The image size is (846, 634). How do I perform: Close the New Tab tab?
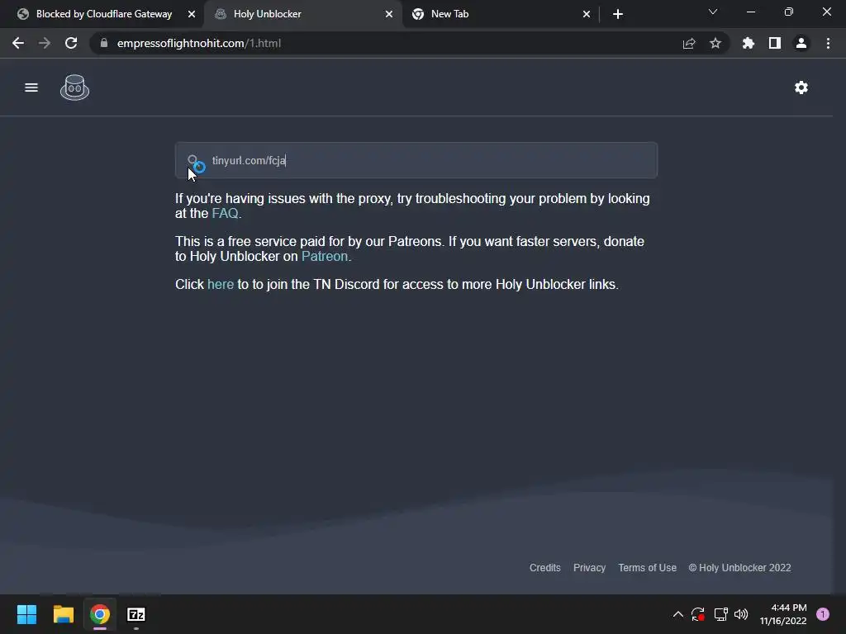click(x=587, y=14)
